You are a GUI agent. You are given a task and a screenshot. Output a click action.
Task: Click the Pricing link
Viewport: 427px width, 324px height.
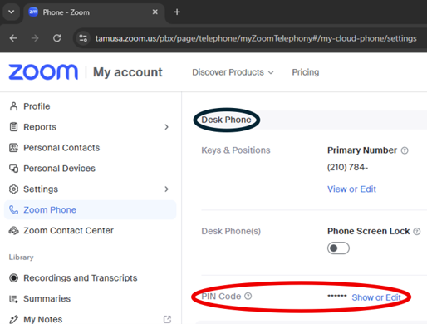pos(306,72)
